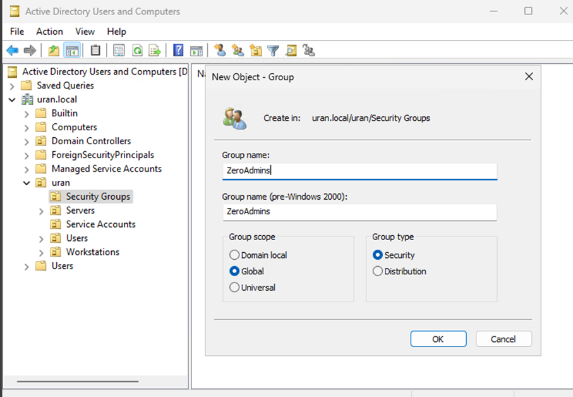
Task: Click the Forward arrow toolbar icon
Action: pyautogui.click(x=30, y=50)
